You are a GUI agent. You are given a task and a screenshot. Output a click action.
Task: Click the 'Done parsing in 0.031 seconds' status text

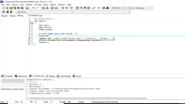click(x=105, y=102)
